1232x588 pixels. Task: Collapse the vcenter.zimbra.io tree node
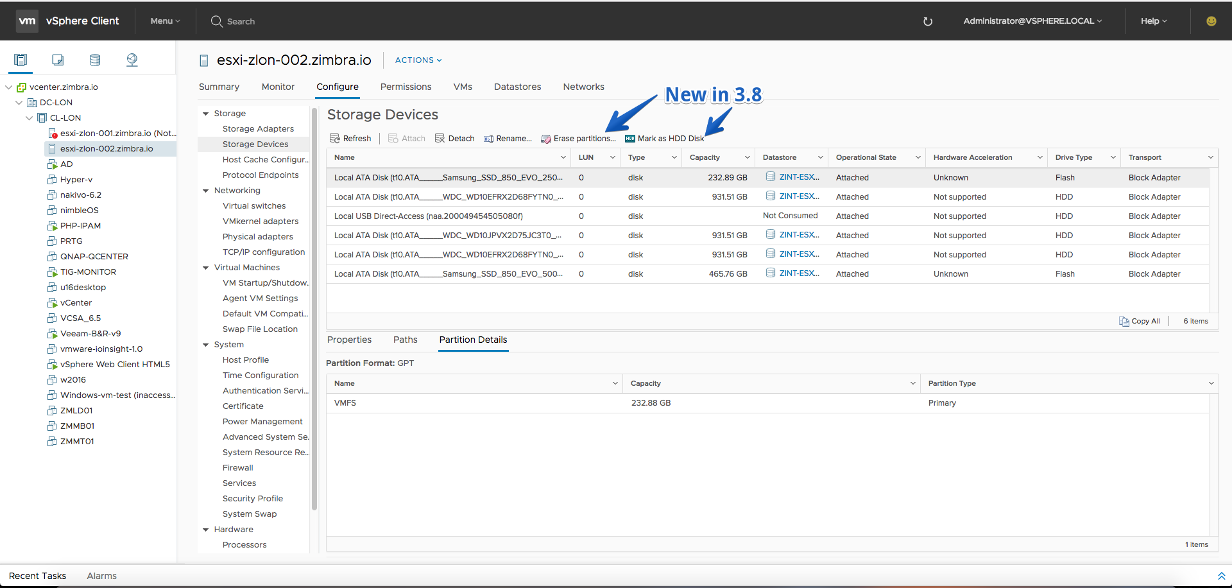[x=9, y=87]
